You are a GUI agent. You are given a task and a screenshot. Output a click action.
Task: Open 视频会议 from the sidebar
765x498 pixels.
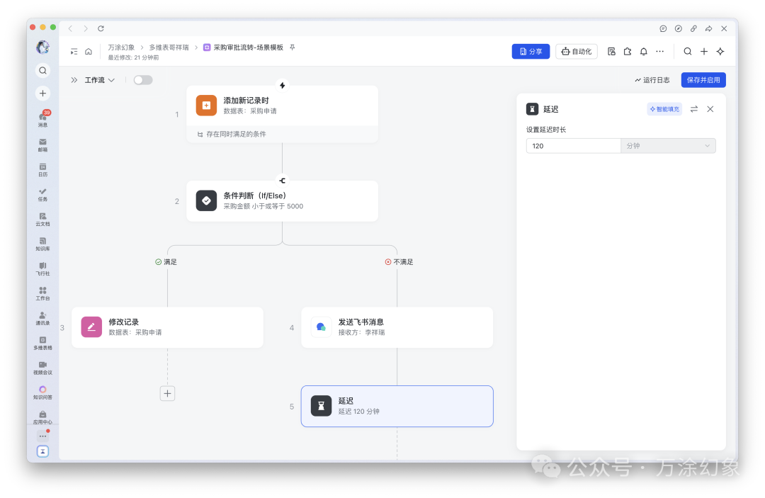pyautogui.click(x=42, y=367)
